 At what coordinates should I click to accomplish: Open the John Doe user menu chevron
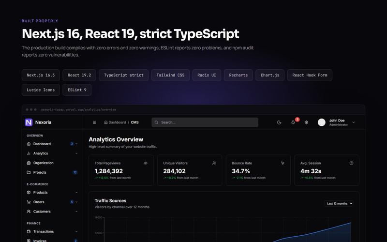[354, 122]
